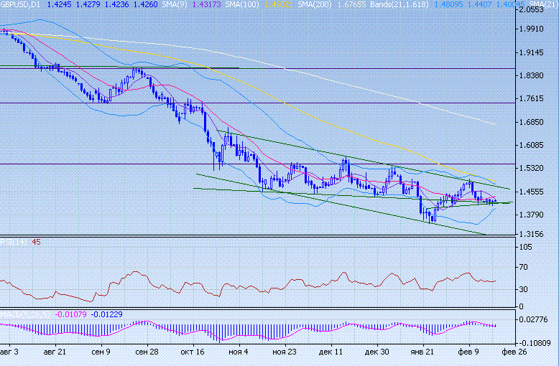Viewport: 559px width, 366px height.
Task: Click the divider between price chart and RSI panel
Action: click(x=259, y=236)
